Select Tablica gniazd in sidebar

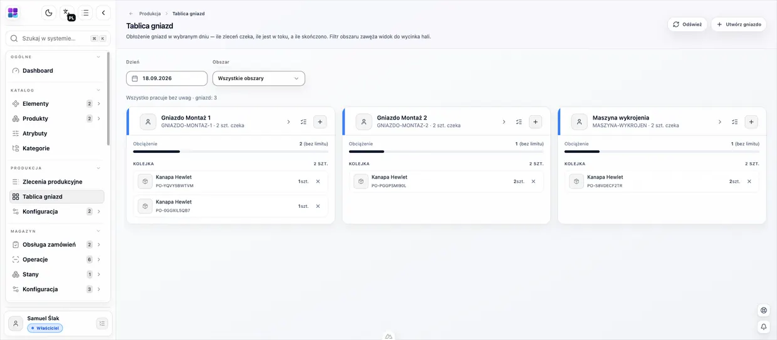pos(57,197)
